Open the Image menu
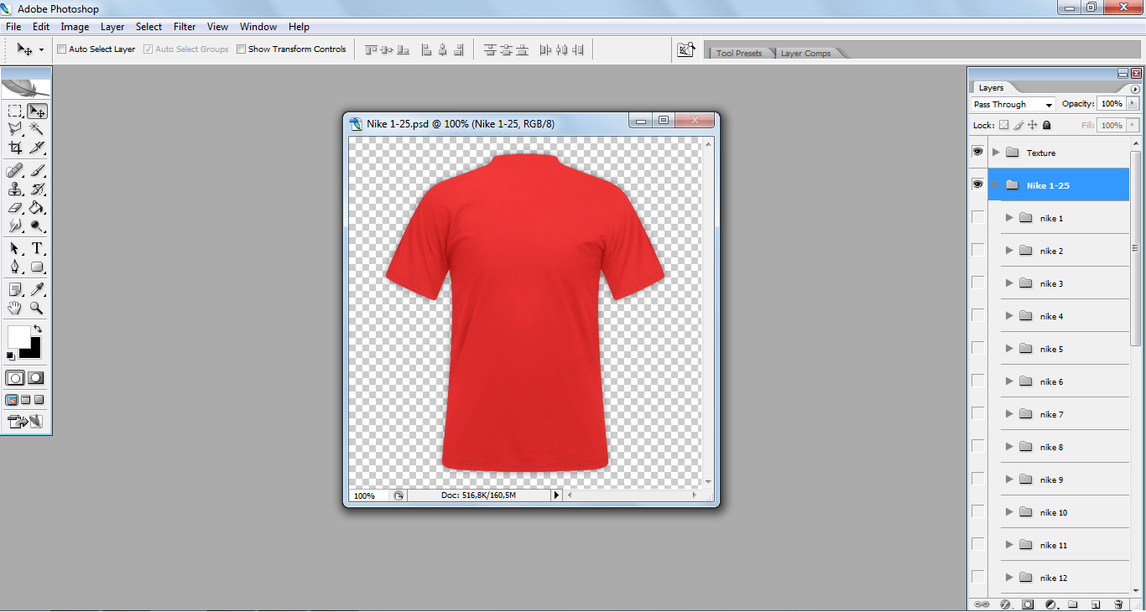Image resolution: width=1146 pixels, height=612 pixels. (x=75, y=27)
